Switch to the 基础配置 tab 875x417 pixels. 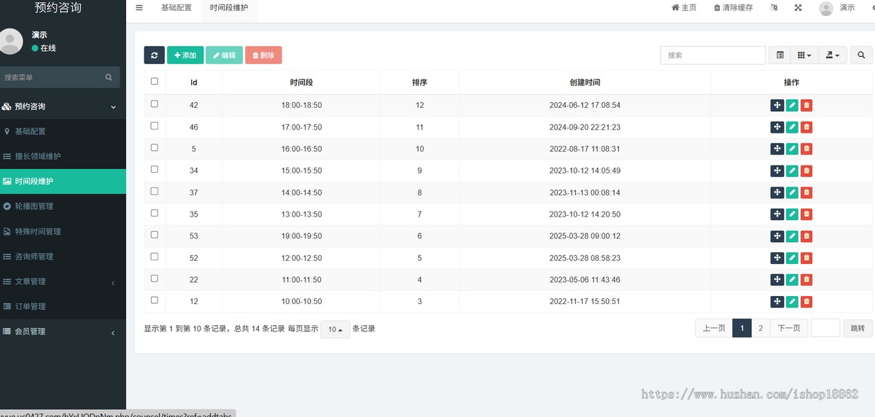[x=176, y=8]
